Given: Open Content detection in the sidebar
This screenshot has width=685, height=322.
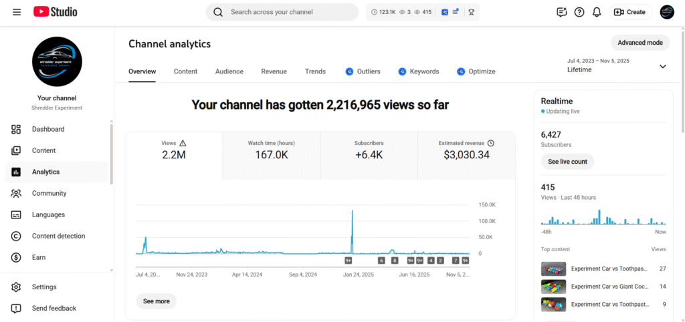Looking at the screenshot, I should 58,236.
